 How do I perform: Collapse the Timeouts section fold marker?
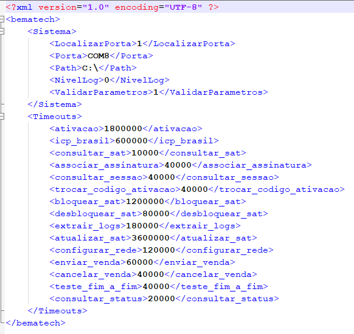click(2, 116)
